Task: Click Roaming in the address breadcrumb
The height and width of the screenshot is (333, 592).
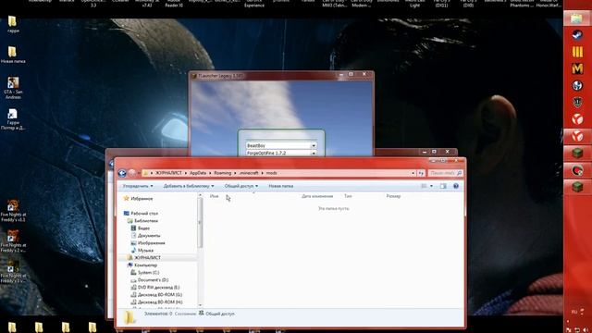Action: pyautogui.click(x=223, y=173)
